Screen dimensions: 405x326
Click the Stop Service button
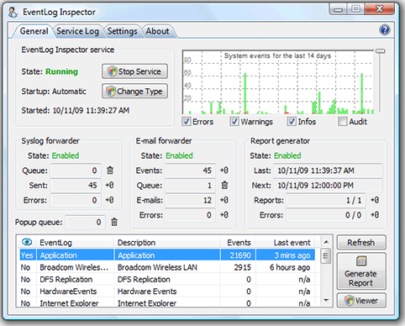pyautogui.click(x=134, y=71)
